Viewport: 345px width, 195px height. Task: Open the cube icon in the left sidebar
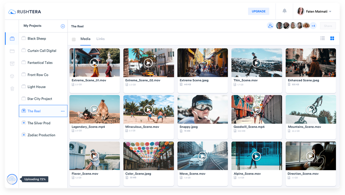click(x=12, y=76)
